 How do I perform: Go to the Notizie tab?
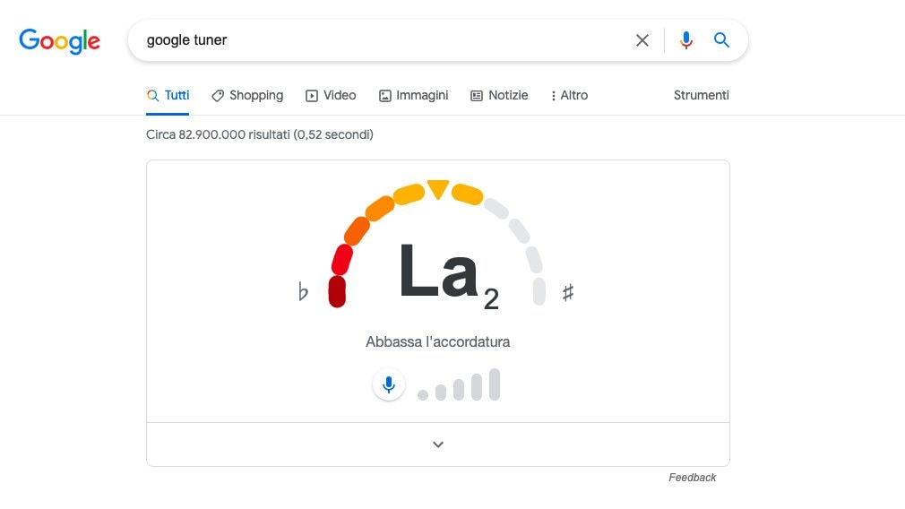click(x=499, y=95)
